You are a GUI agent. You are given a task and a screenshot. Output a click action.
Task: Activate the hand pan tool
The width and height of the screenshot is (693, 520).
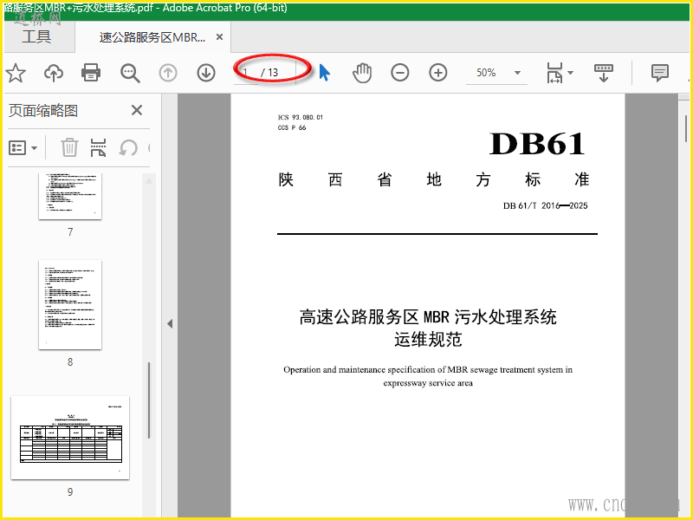point(362,73)
